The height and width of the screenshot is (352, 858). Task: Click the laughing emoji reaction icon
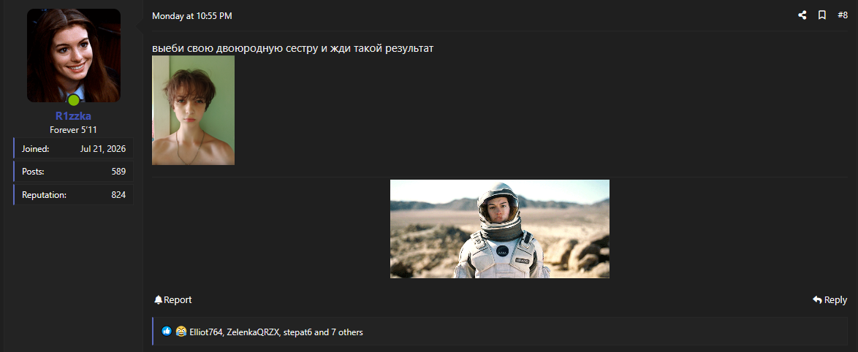pyautogui.click(x=181, y=332)
